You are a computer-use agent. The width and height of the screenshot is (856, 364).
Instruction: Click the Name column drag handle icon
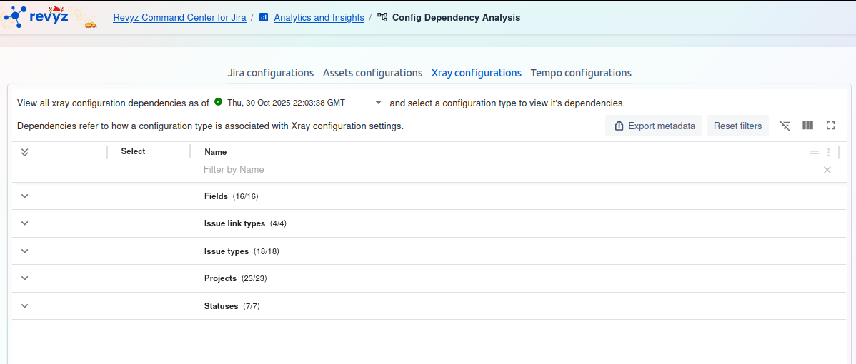[814, 152]
